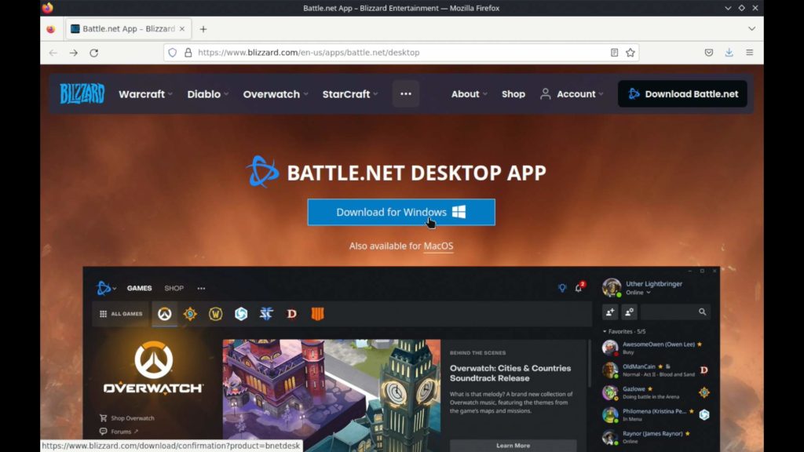Select SHOP tab in app preview
The width and height of the screenshot is (804, 452).
point(174,289)
